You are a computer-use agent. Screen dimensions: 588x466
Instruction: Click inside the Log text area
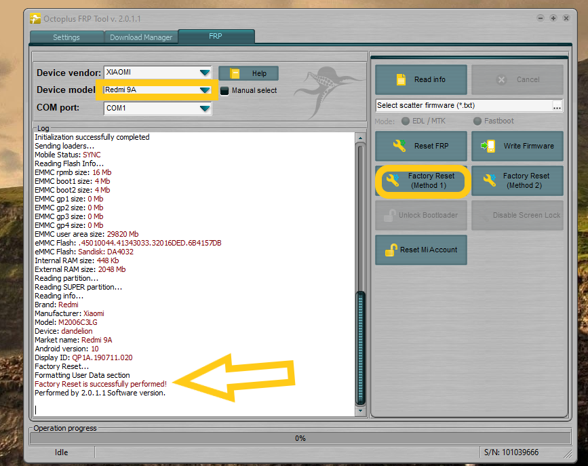[x=194, y=274]
